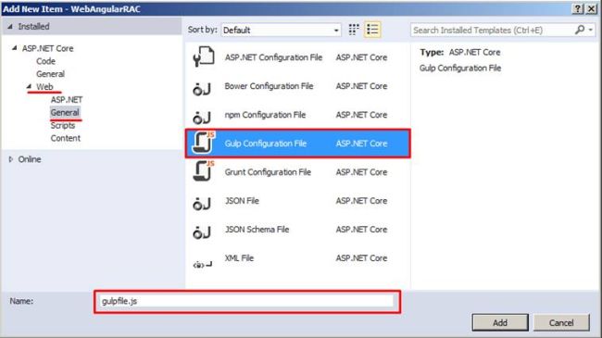Select General under Web
This screenshot has height=338, width=602.
tap(65, 113)
